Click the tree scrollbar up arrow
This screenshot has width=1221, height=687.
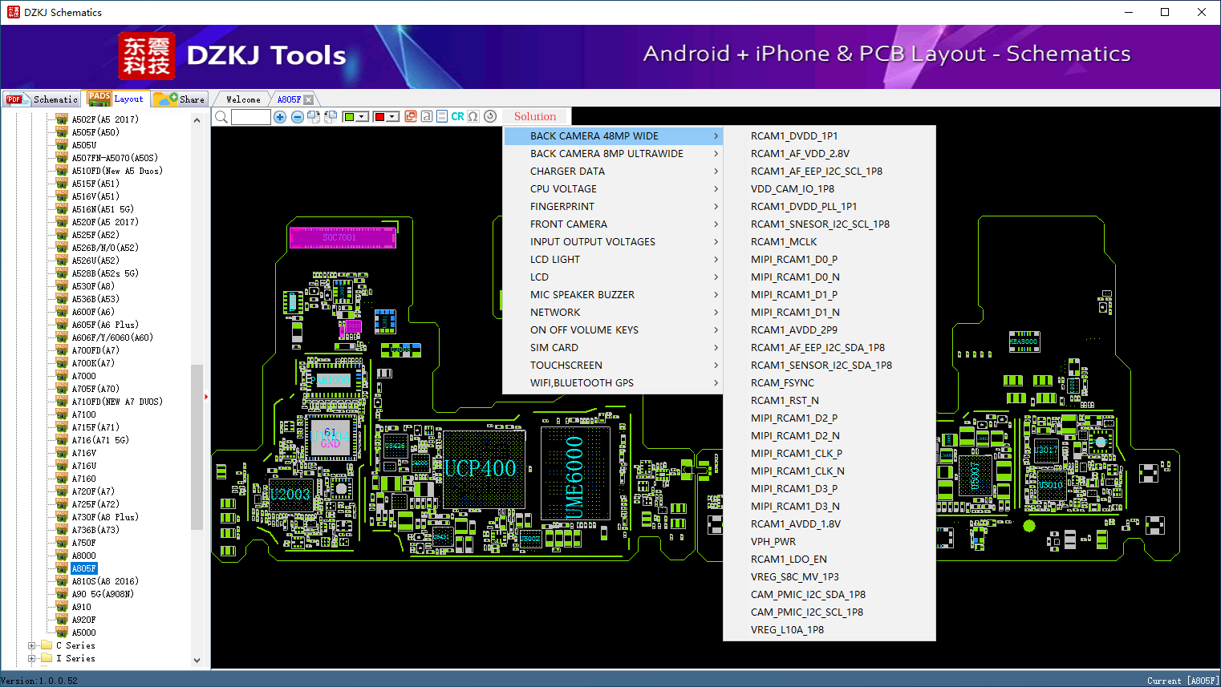coord(197,120)
